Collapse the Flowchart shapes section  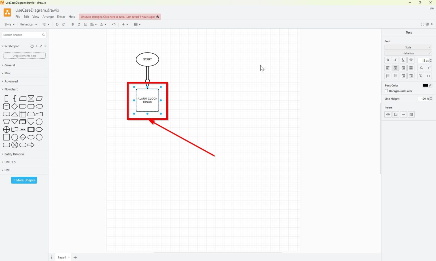pos(11,89)
